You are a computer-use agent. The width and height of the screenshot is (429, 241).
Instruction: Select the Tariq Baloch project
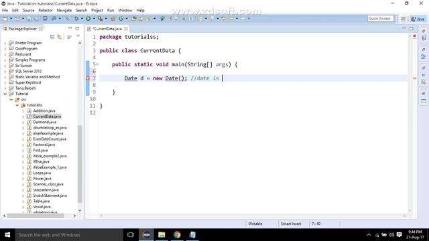(25, 88)
